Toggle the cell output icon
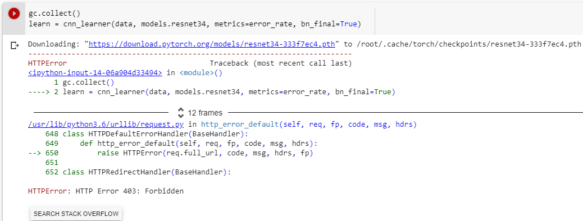The height and width of the screenshot is (221, 583). click(x=15, y=45)
